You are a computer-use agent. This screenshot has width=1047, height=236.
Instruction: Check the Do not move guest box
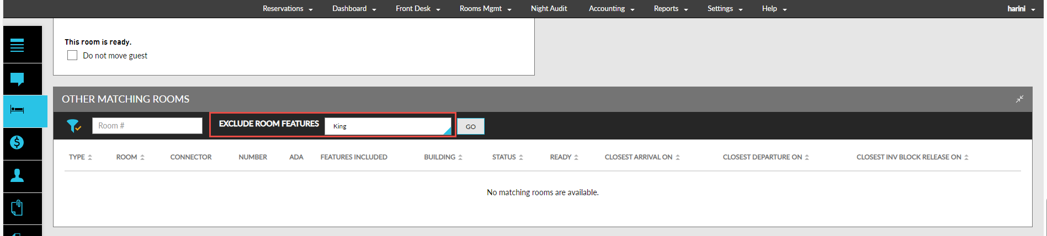72,55
